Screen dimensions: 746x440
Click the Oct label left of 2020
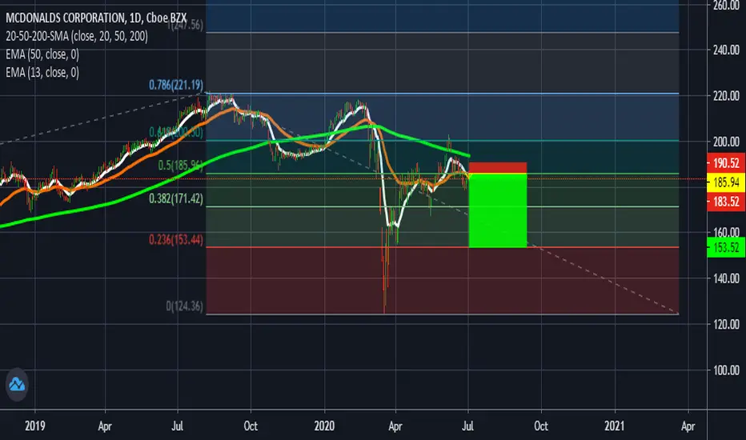(251, 426)
